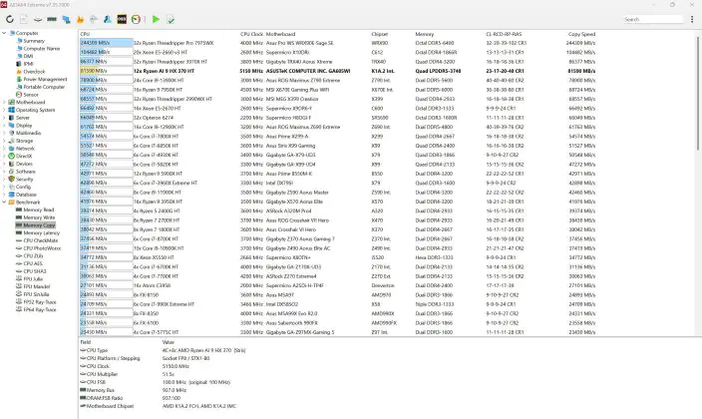
Task: Click the orange clock toolbar icon
Action: 136,19
